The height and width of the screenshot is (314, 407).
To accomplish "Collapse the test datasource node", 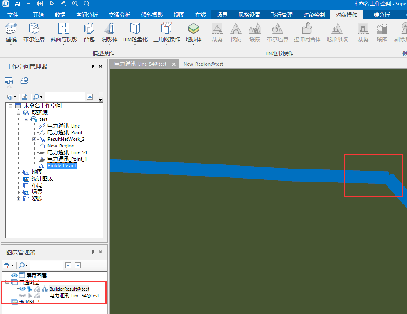I will [27, 120].
